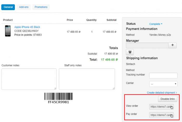Open the Complete status dropdown
This screenshot has height=122, width=182.
pyautogui.click(x=156, y=24)
